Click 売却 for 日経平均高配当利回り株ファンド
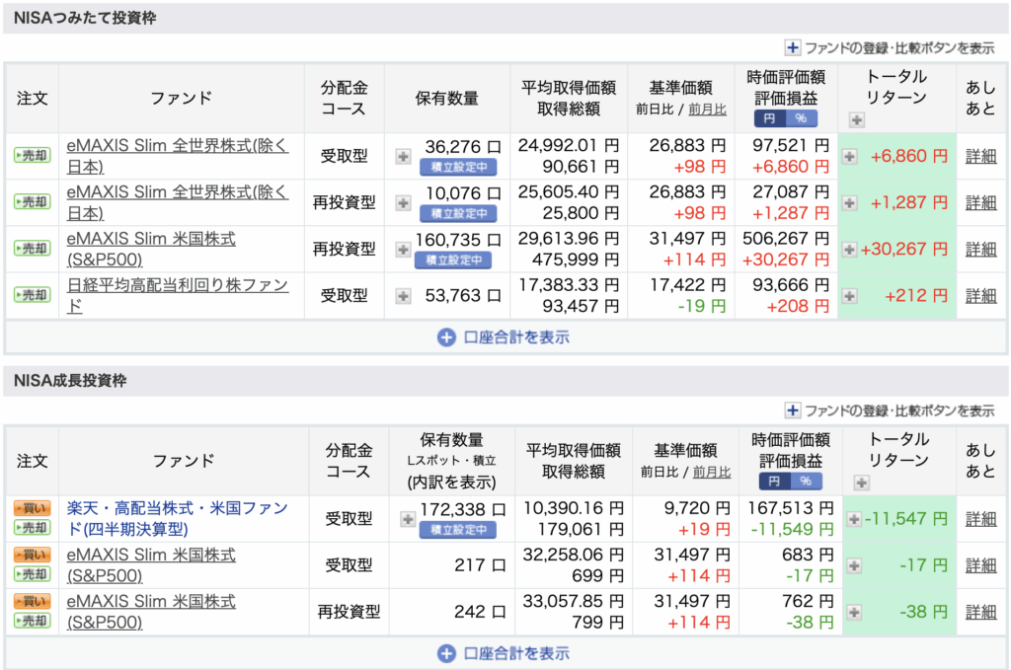This screenshot has width=1011, height=670. (33, 295)
